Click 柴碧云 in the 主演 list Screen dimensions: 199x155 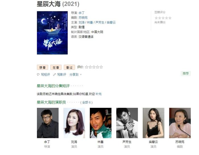(111, 22)
